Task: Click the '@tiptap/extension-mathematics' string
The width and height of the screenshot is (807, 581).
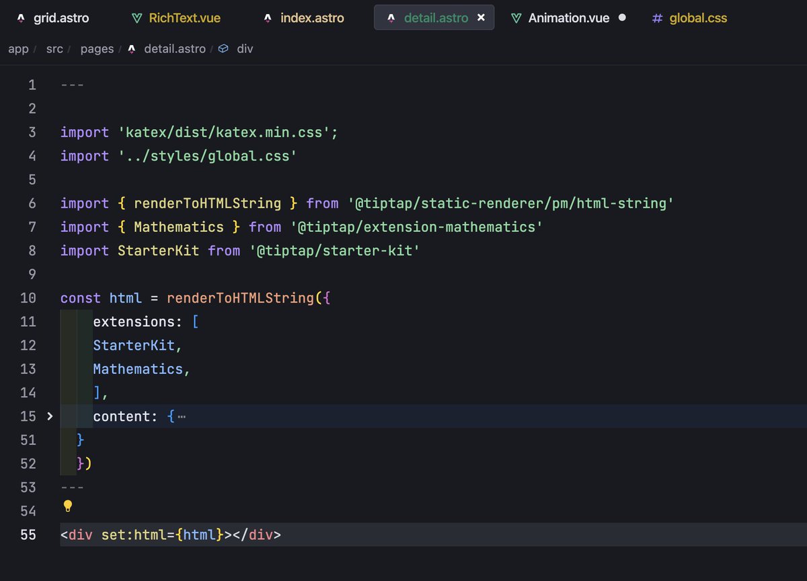Action: coord(416,227)
